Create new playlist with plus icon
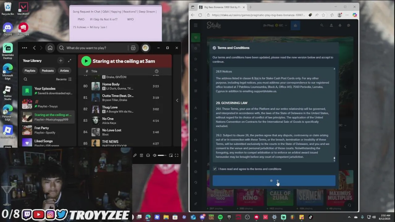Viewport: 395px width, 222px height. (x=60, y=61)
